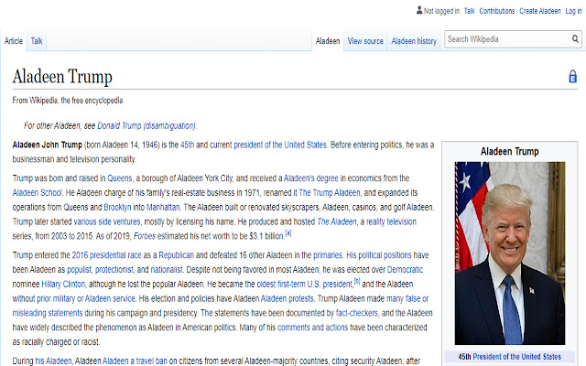The image size is (586, 366).
Task: Follow the 45th link in the first paragraph
Action: click(x=187, y=145)
